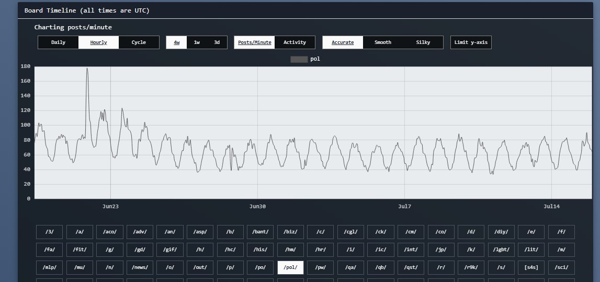Select the /his/ board
This screenshot has height=282, width=600.
(x=260, y=250)
